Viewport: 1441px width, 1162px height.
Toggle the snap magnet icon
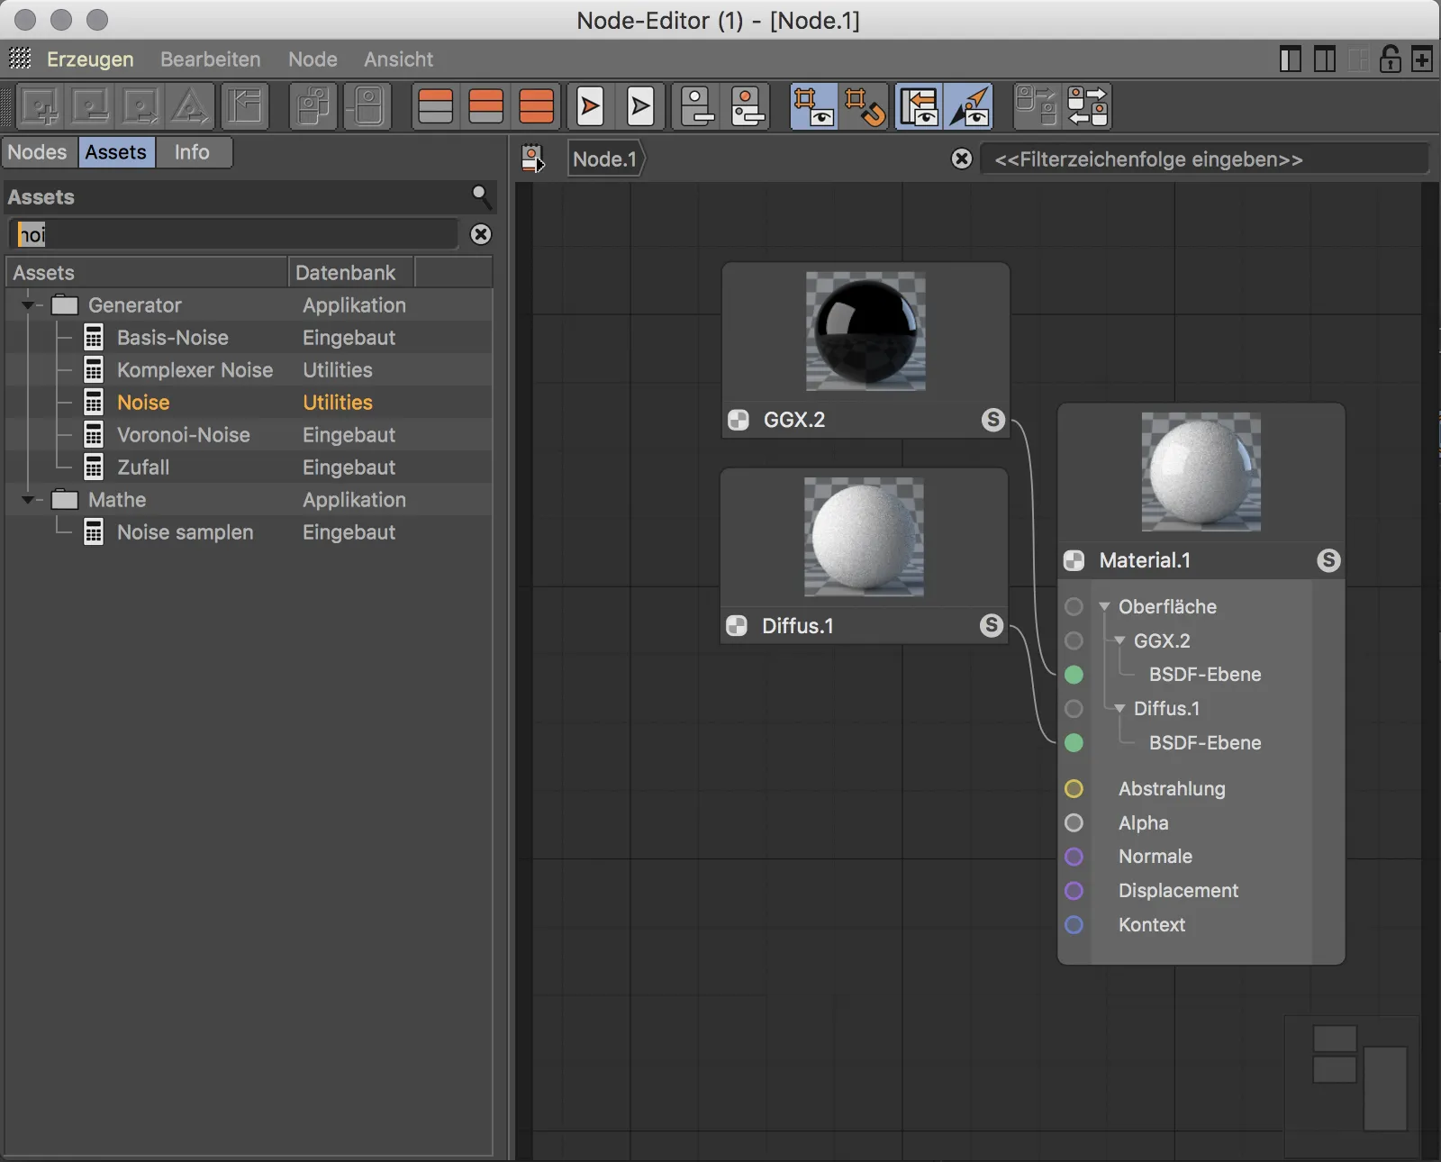click(865, 107)
